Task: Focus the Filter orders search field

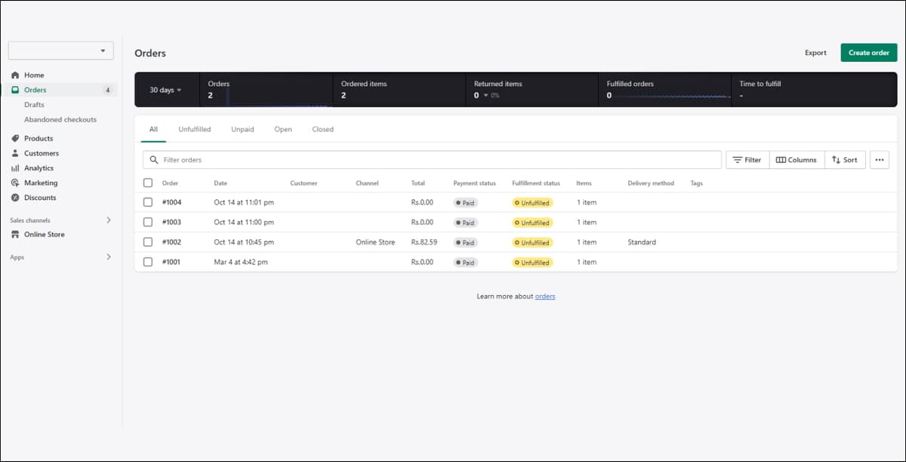Action: [x=432, y=159]
